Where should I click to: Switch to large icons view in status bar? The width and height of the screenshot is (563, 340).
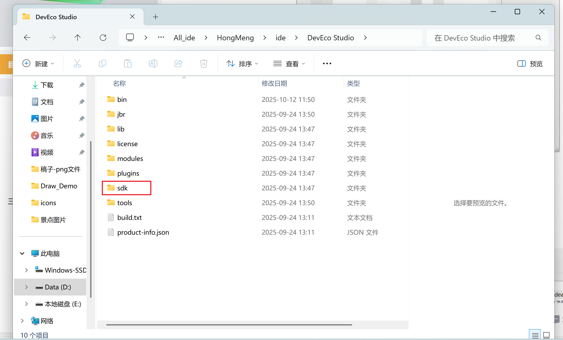pos(546,335)
